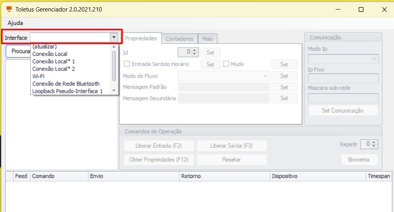
Task: Click the Set Comunicação button
Action: tap(343, 111)
